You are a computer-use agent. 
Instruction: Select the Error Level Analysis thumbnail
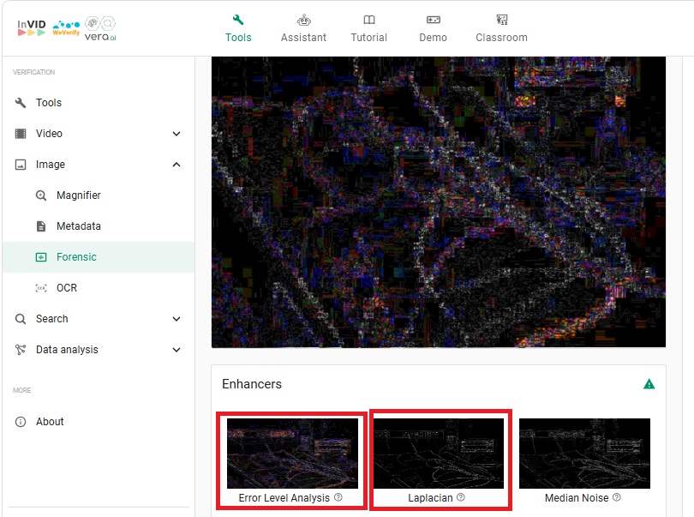(292, 454)
